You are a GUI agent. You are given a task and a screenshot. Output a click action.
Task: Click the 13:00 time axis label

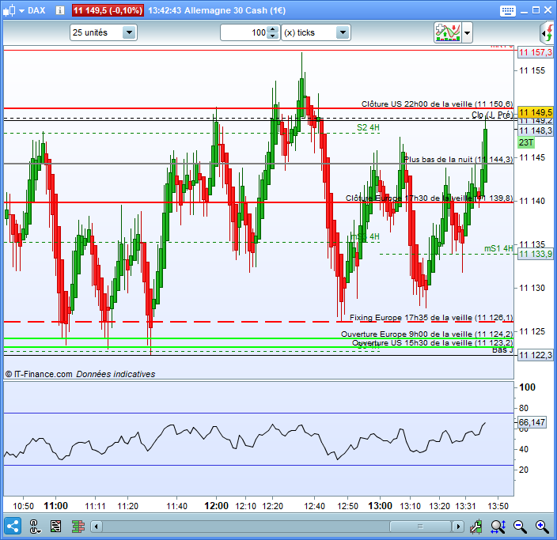point(380,505)
